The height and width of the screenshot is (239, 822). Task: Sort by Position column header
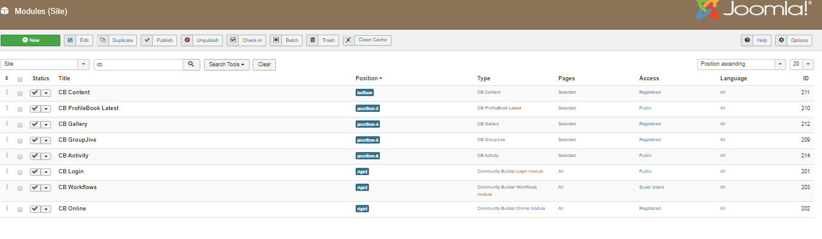click(x=369, y=78)
